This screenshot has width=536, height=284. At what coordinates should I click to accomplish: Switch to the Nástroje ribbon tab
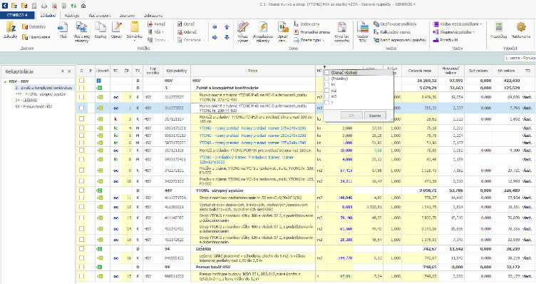click(72, 16)
